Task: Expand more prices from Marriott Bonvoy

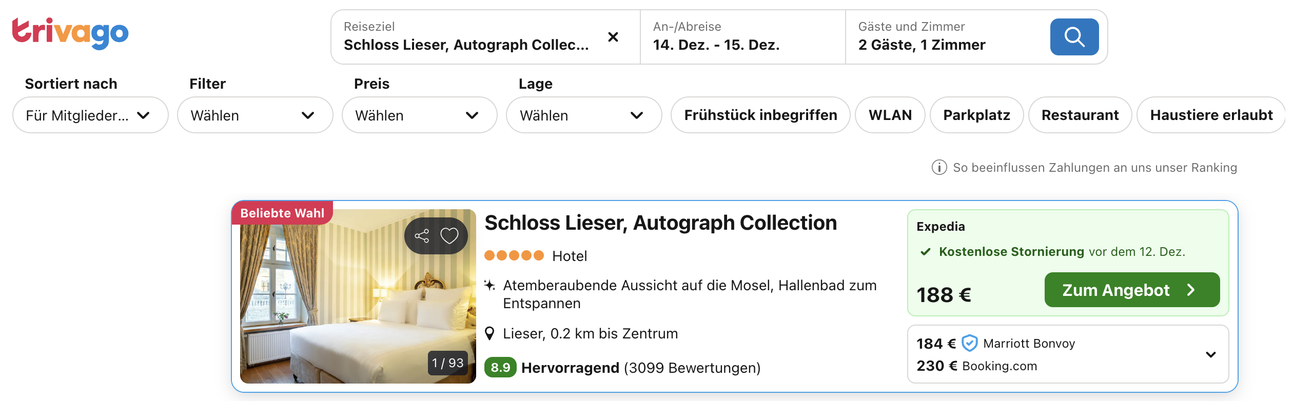Action: click(x=1210, y=354)
